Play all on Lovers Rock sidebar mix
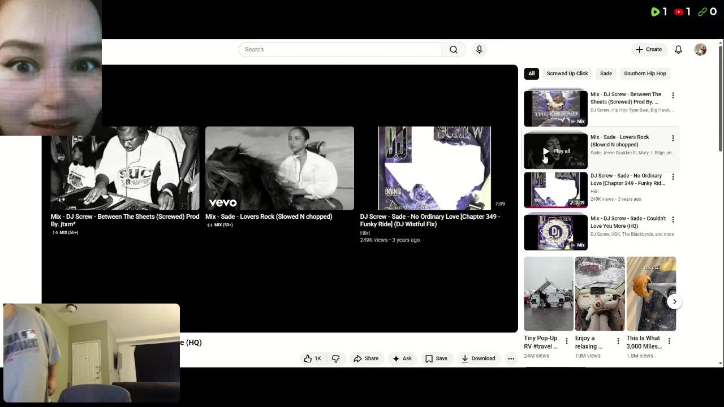The height and width of the screenshot is (407, 724). tap(557, 151)
